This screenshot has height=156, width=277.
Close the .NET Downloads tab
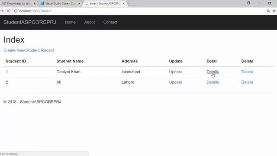point(35,3)
